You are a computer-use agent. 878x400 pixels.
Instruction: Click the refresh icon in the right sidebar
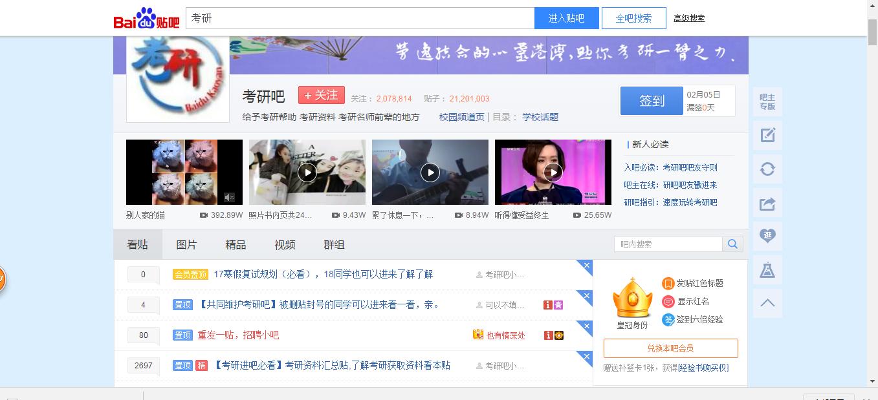click(x=767, y=169)
